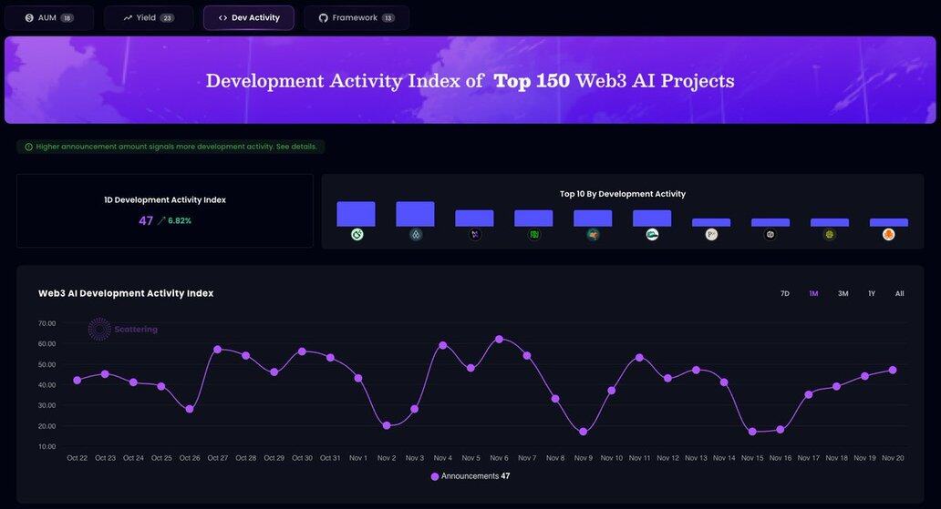Screen dimensions: 941x509
Task: Click the orange tenth-ranked project icon
Action: (x=889, y=235)
